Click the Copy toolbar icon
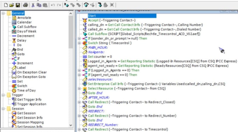The height and width of the screenshot is (132, 238). (x=39, y=5)
